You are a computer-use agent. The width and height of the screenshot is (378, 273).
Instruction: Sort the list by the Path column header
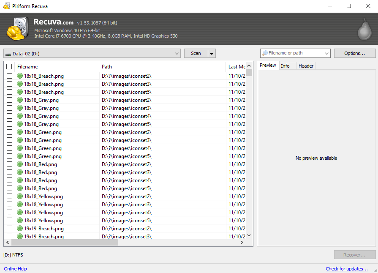pos(163,67)
